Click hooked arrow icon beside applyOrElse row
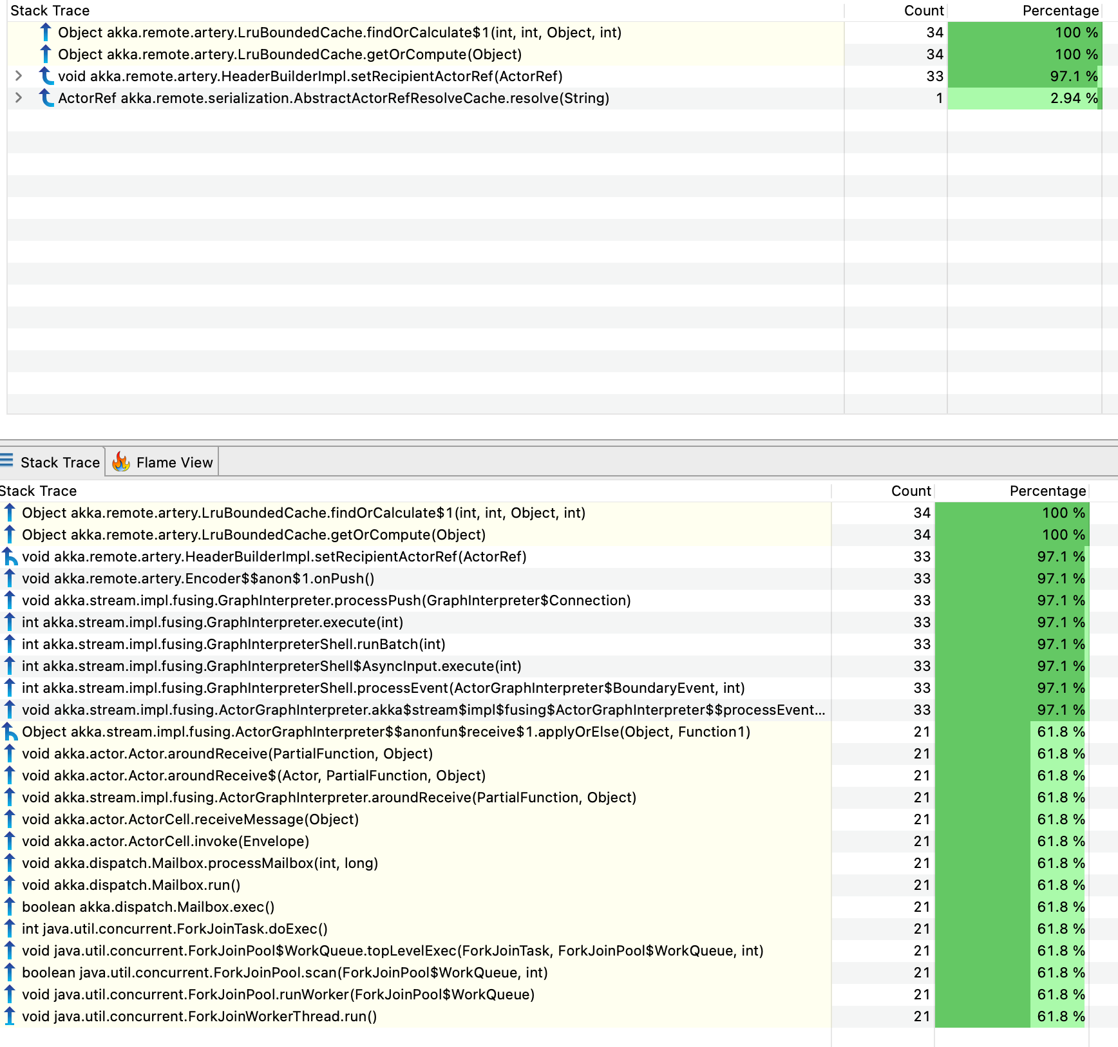 coord(9,731)
